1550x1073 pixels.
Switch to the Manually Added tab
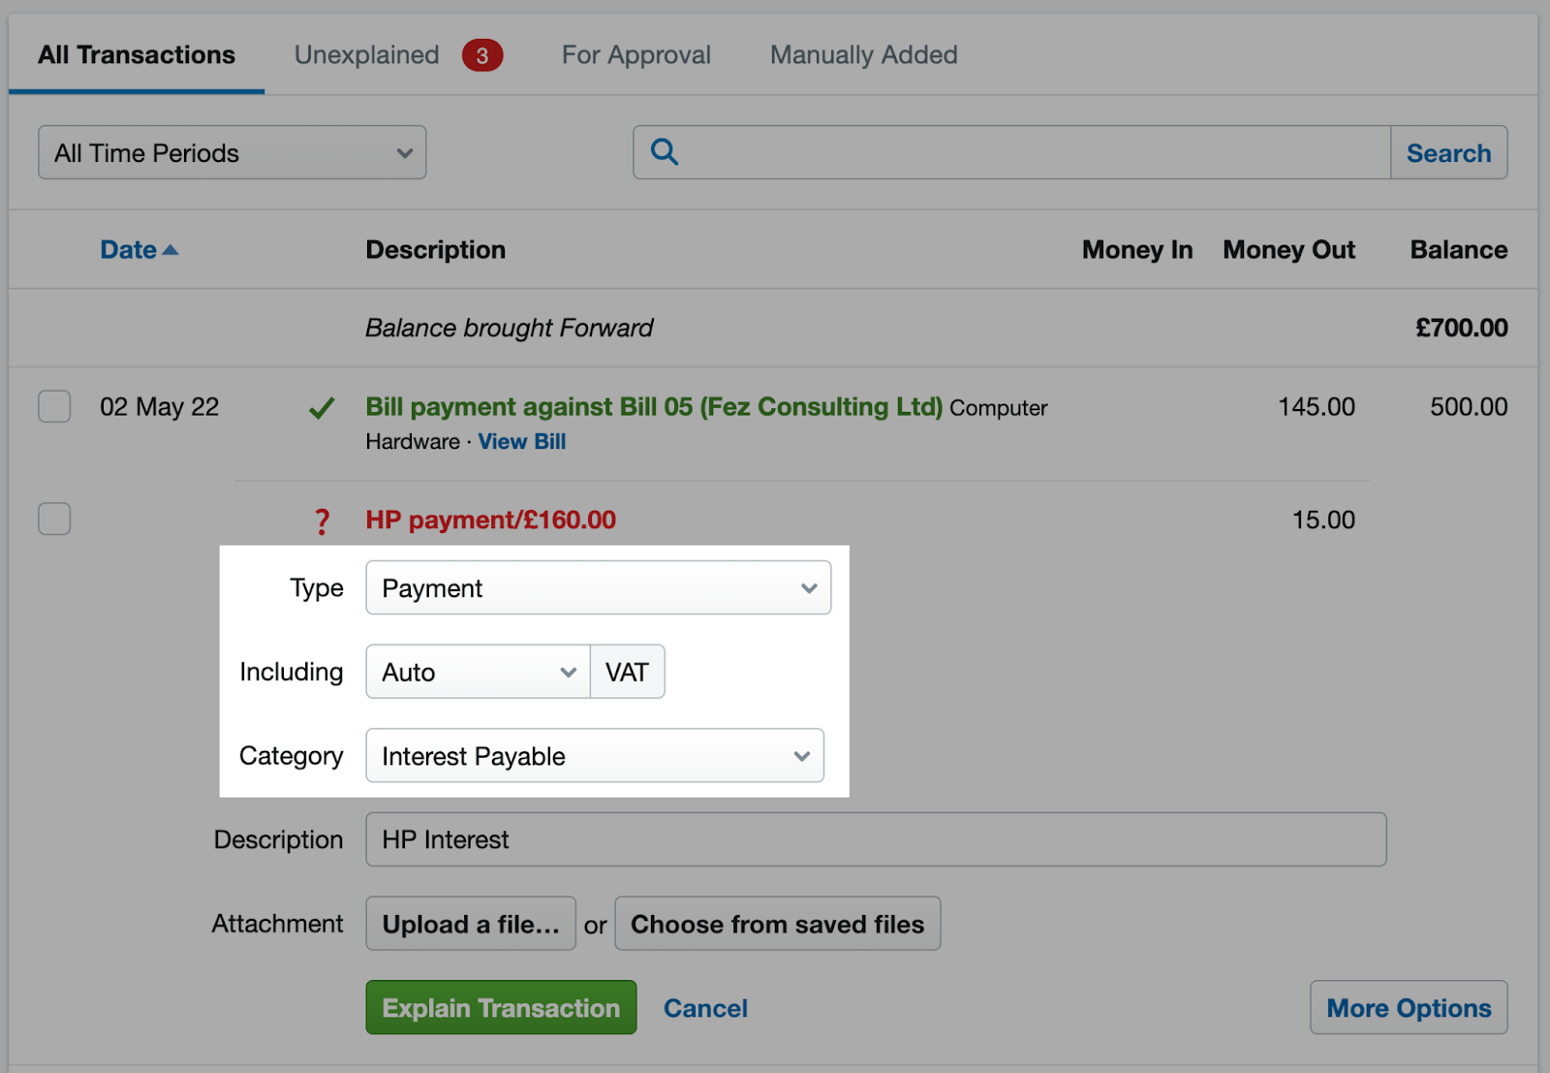[x=862, y=55]
